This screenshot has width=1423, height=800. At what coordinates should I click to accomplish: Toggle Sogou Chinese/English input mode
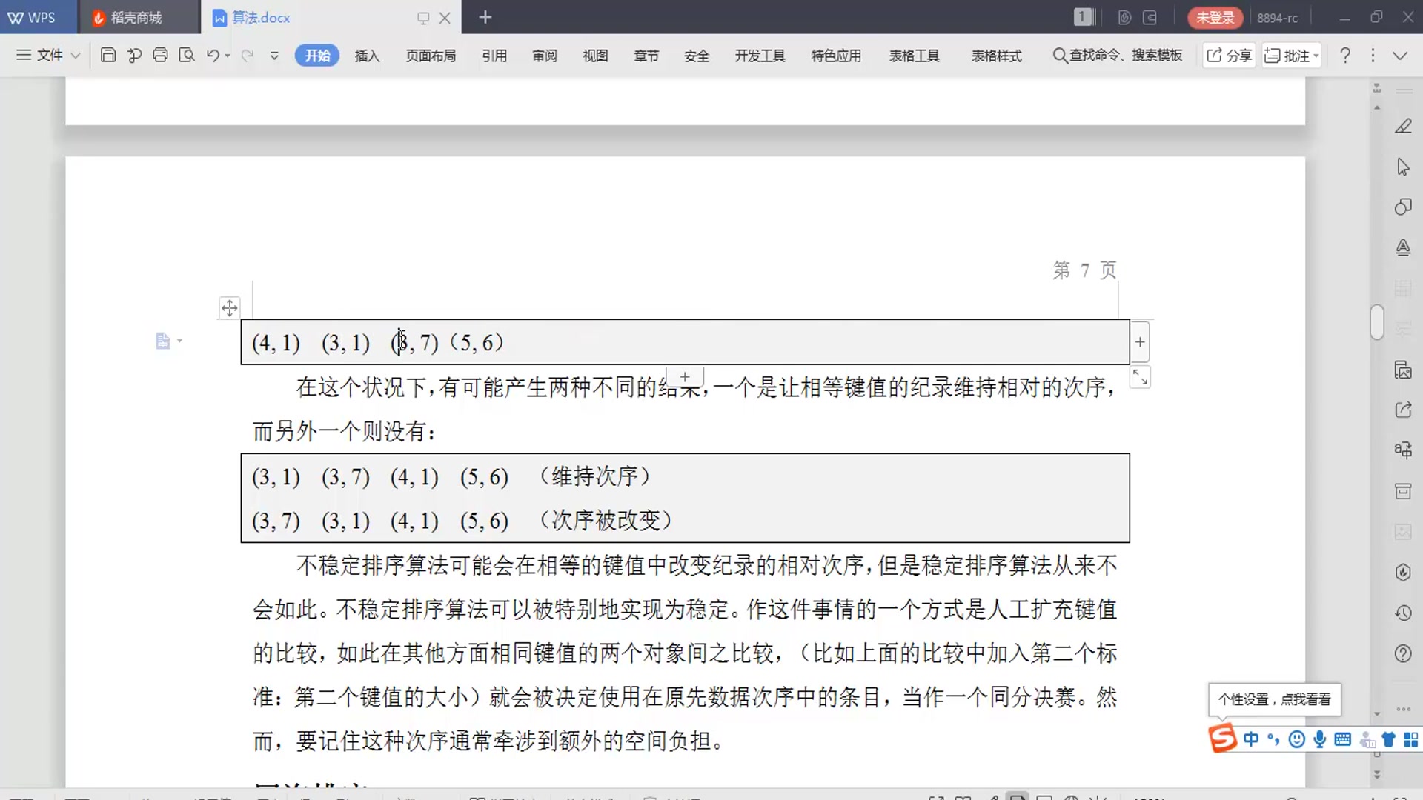coord(1251,739)
